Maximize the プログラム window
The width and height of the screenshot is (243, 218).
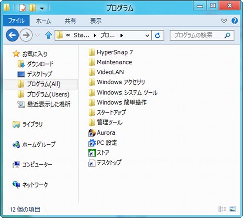(213, 6)
